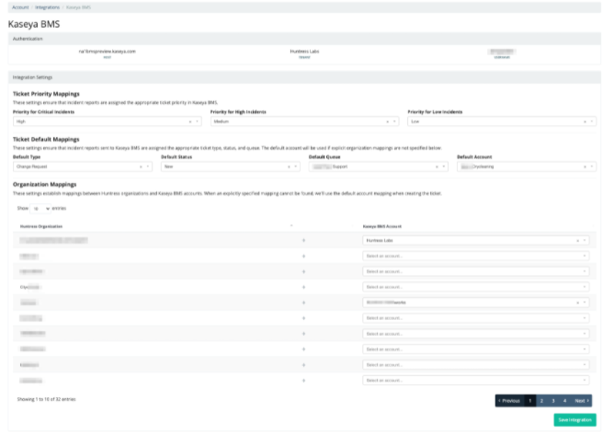This screenshot has height=434, width=603.
Task: Click mapping arrow icon in Huntress Labs row
Action: point(304,241)
